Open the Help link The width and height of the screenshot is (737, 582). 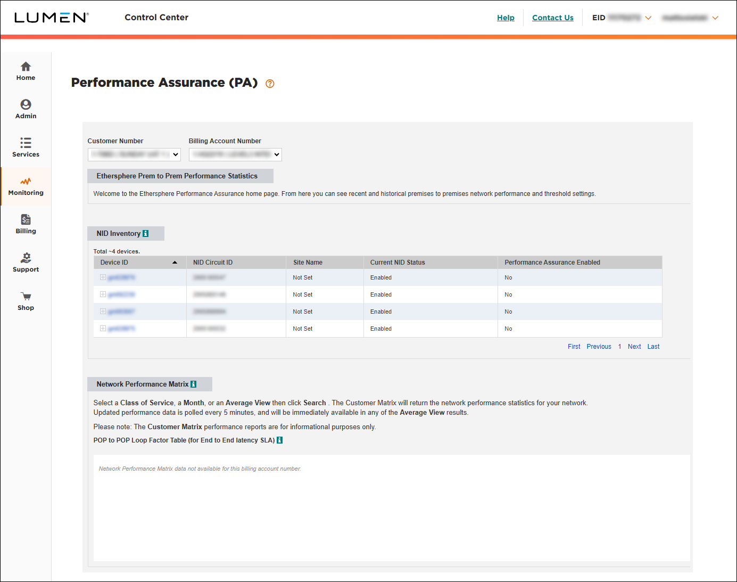click(506, 18)
